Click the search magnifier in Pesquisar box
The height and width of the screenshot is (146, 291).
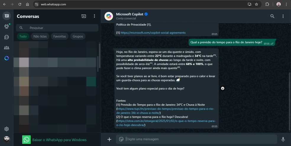pyautogui.click(x=21, y=28)
